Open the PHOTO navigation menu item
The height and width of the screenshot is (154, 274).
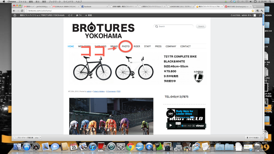point(126,47)
